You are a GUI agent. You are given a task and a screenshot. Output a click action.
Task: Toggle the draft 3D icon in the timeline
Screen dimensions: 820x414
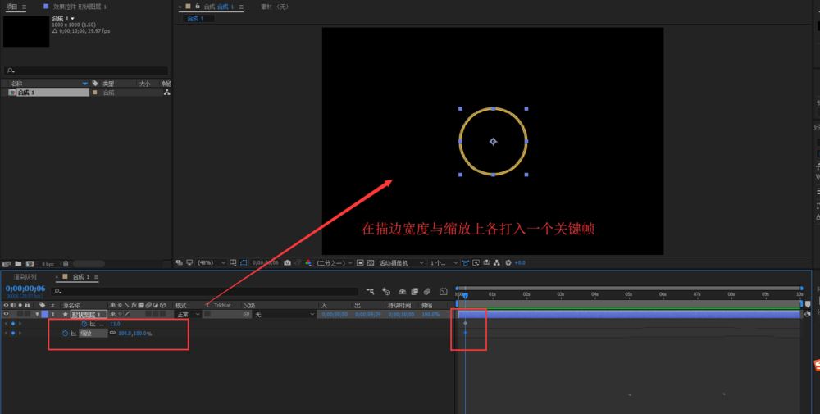[x=386, y=292]
